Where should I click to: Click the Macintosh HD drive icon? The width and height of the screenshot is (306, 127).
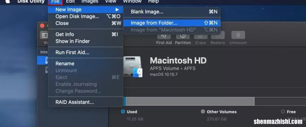coord(133,67)
